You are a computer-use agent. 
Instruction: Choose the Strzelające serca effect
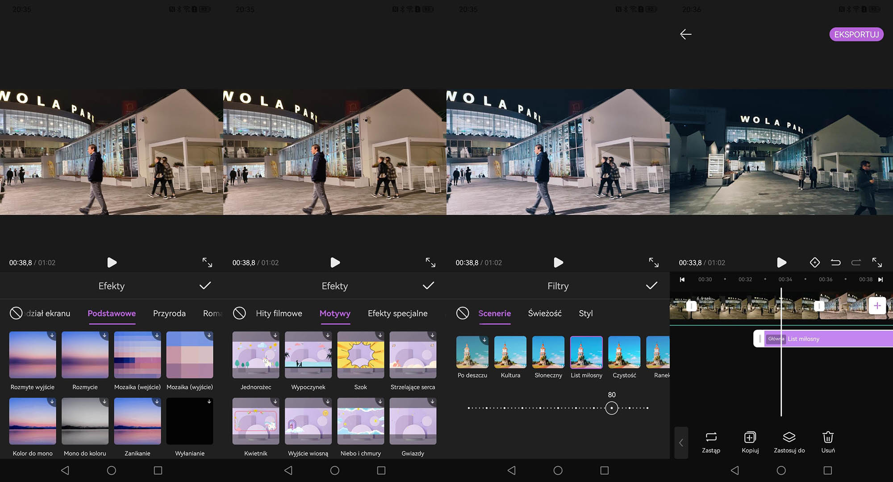pyautogui.click(x=413, y=355)
